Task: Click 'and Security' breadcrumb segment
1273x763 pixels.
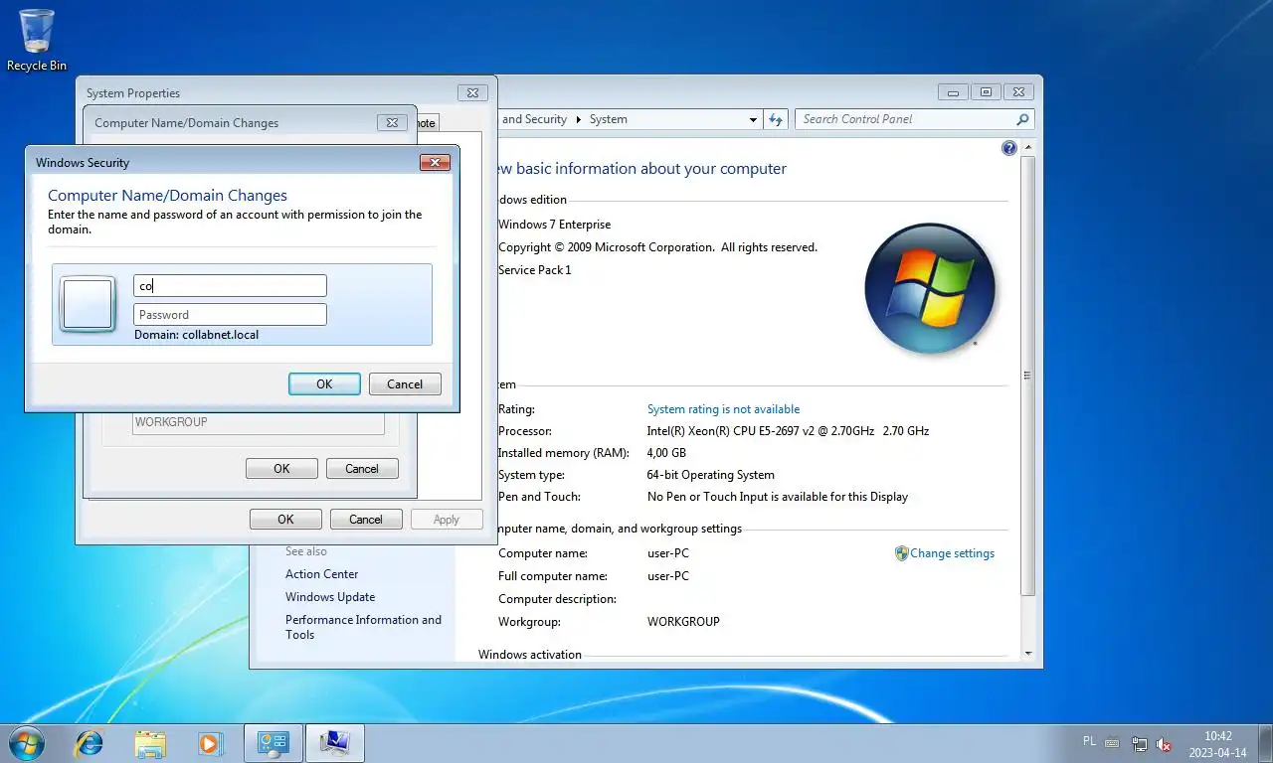Action: 534,119
